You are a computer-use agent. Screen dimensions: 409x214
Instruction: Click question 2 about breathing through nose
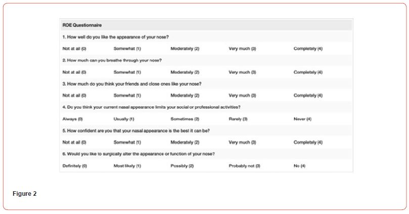coord(112,60)
